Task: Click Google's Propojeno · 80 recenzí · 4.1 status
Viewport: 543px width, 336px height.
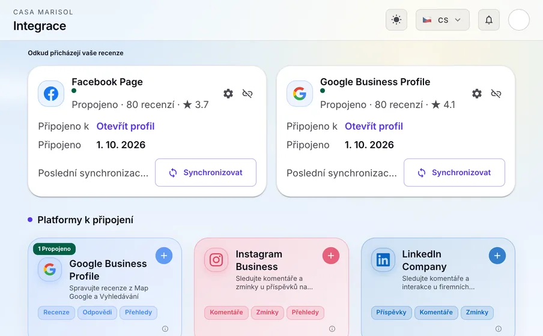Action: point(387,104)
